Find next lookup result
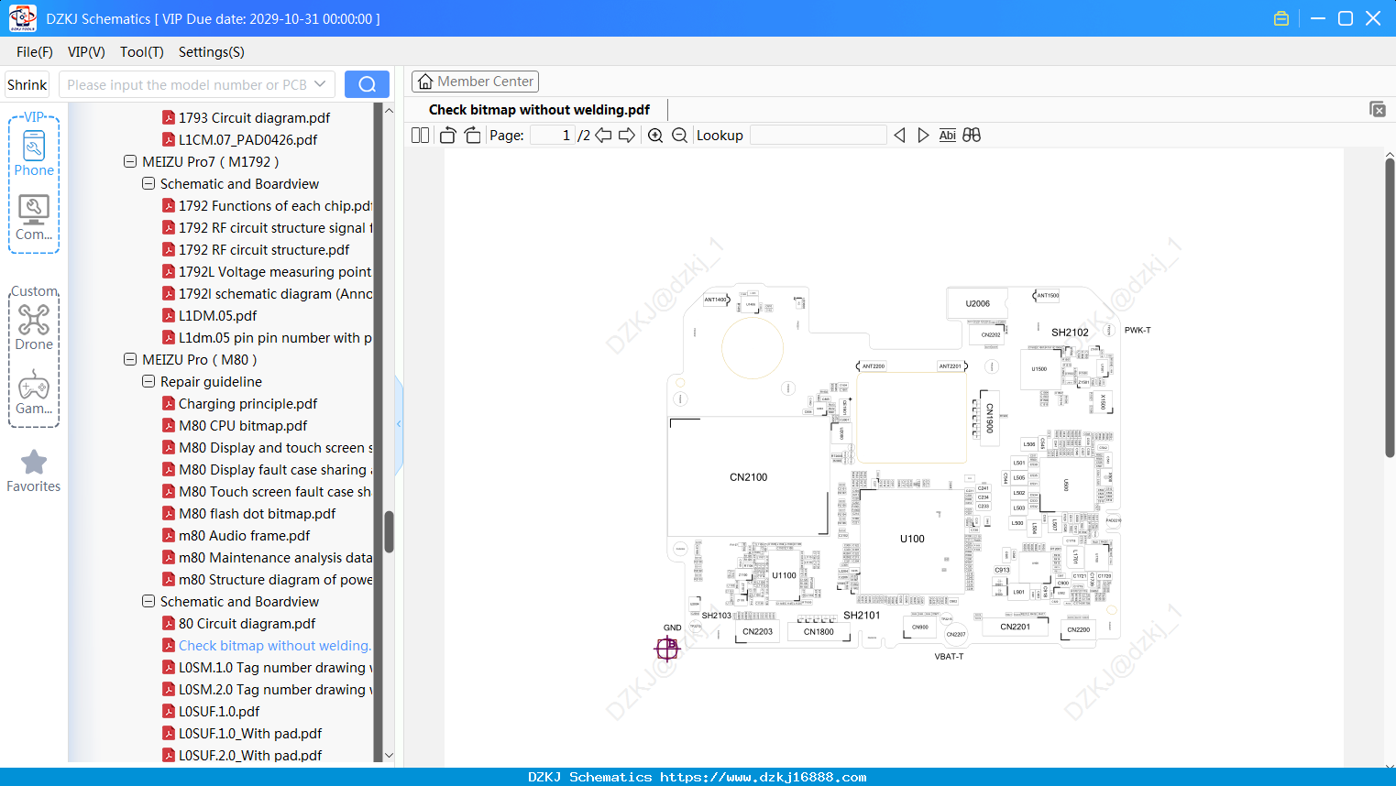Screen dimensions: 1396x786 point(923,136)
